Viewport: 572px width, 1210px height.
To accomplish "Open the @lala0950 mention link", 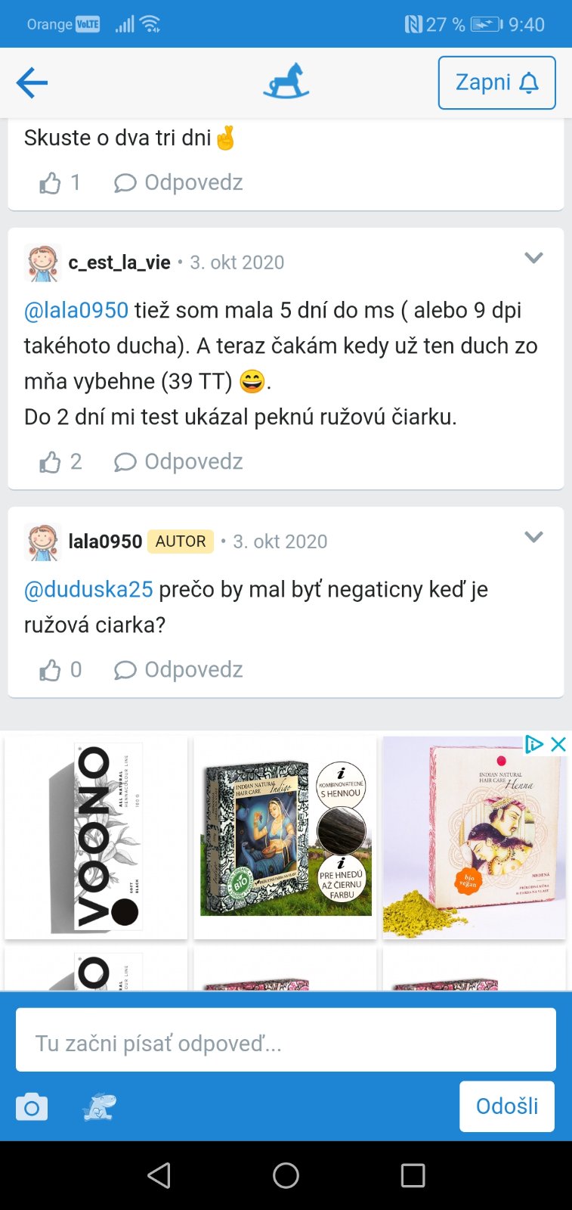I will [x=76, y=311].
